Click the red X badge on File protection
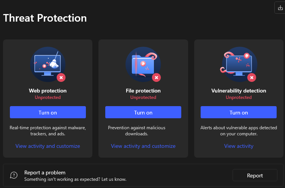This screenshot has height=188, width=285. [157, 78]
